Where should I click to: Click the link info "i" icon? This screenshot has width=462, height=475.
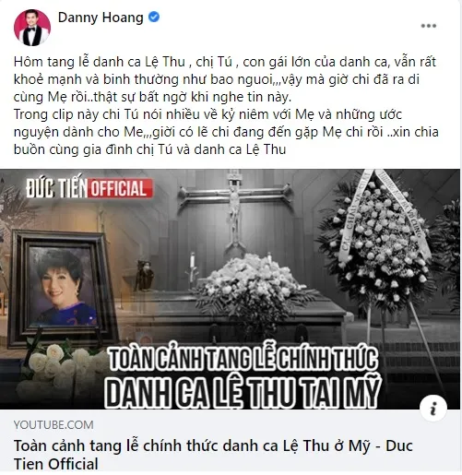[x=433, y=409]
